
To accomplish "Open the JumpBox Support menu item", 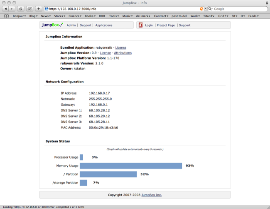I will [x=86, y=25].
